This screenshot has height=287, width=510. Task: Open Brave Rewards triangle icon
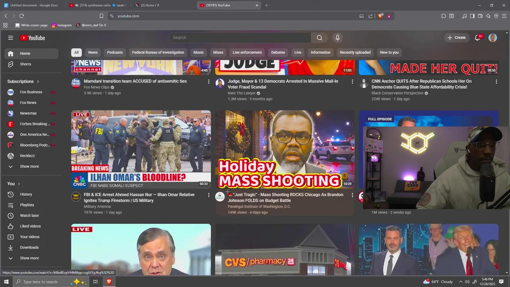[x=389, y=16]
